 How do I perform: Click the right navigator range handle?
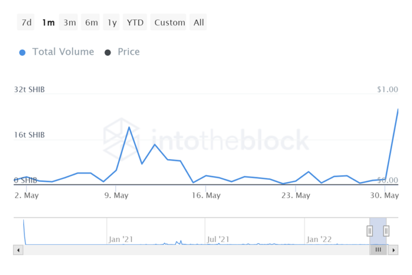click(386, 231)
